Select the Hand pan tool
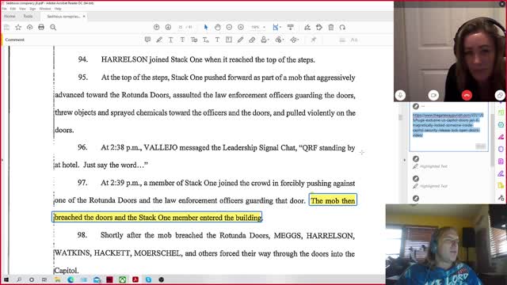 pyautogui.click(x=218, y=28)
